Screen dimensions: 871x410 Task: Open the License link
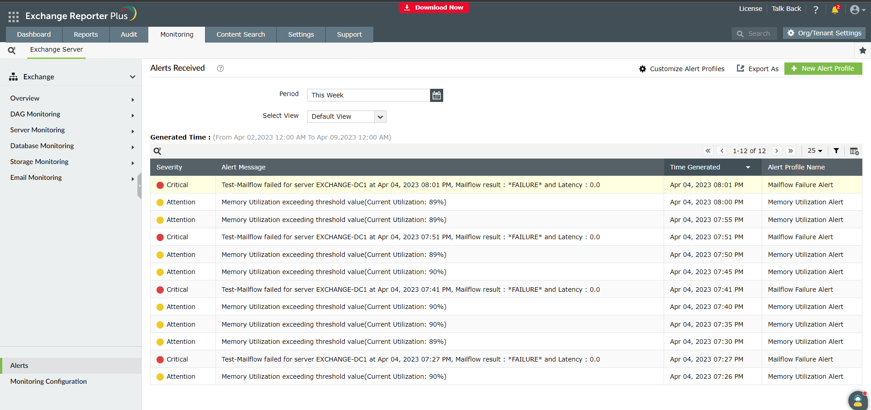[750, 9]
